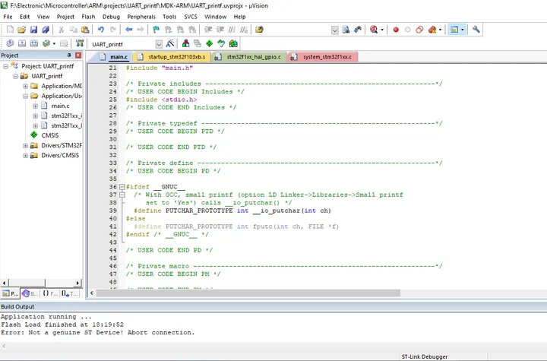Toggle the Project panel pin icon
The height and width of the screenshot is (361, 547).
(x=69, y=55)
